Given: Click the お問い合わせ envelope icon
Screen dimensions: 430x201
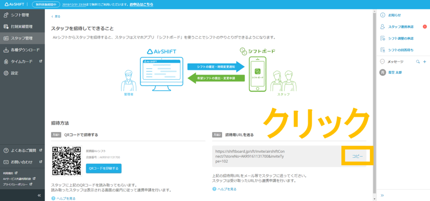Looking at the screenshot, I should [6, 162].
